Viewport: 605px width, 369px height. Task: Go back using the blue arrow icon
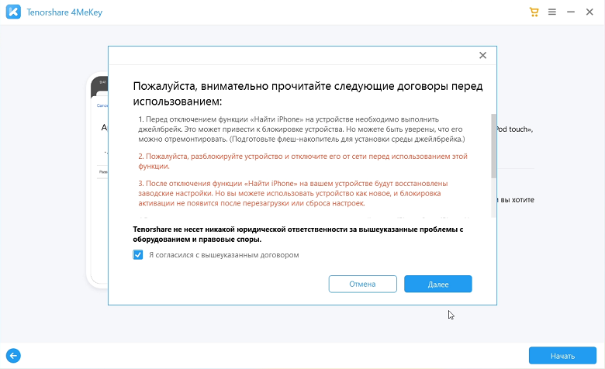pyautogui.click(x=13, y=356)
